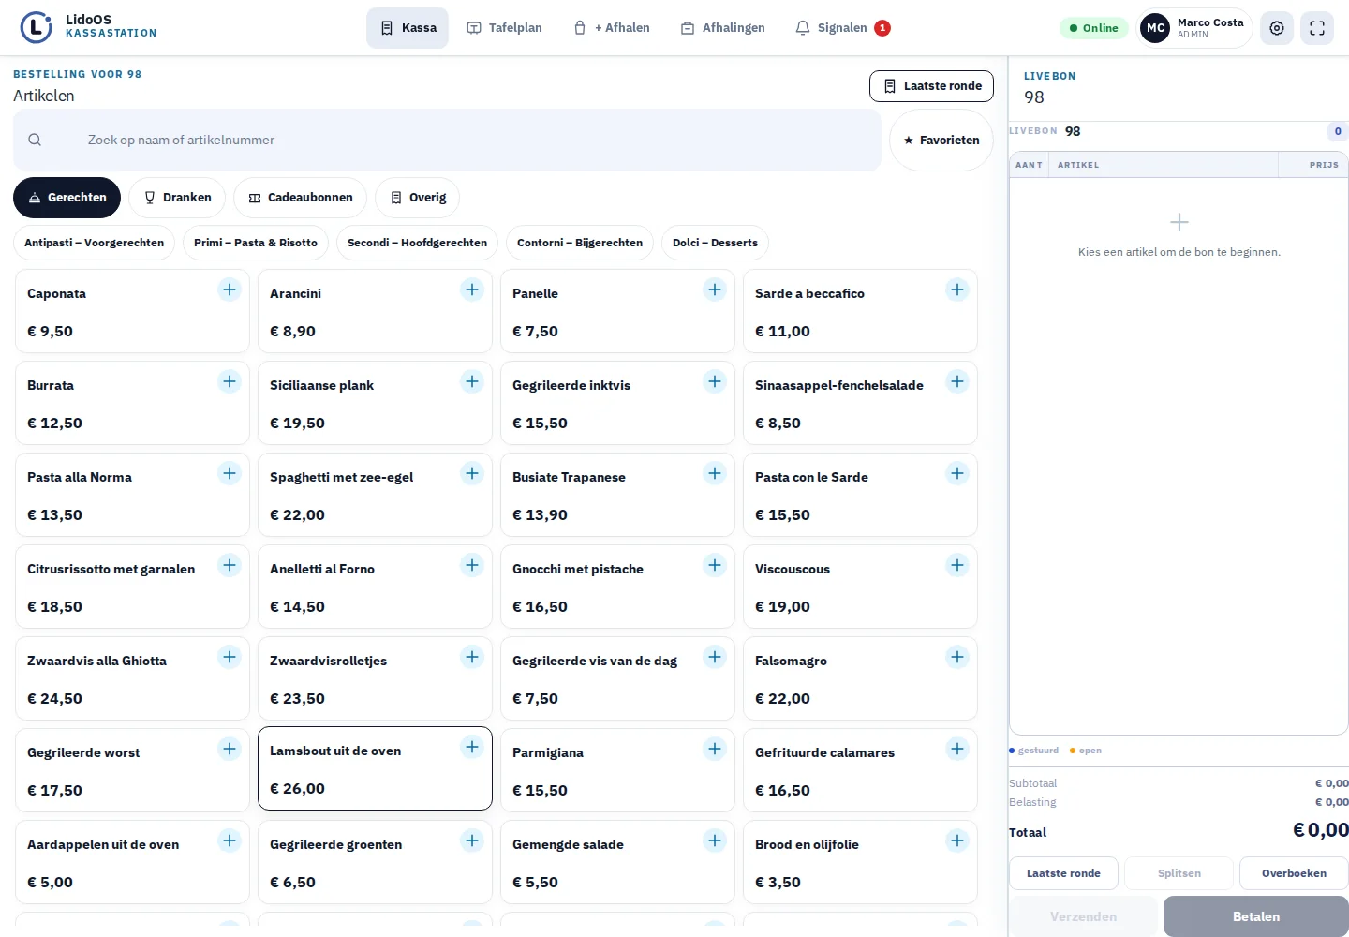Add Zwaardvis alla Ghiotta plus icon
The height and width of the screenshot is (937, 1349).
coord(230,657)
